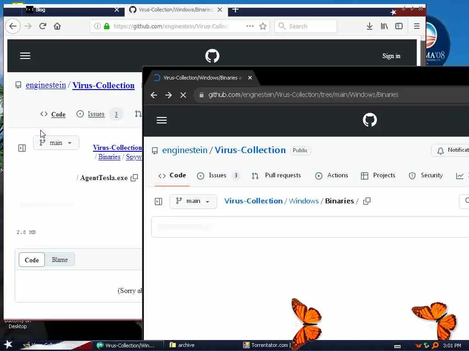The height and width of the screenshot is (351, 469).
Task: Open a new tab in Firefox
Action: pos(235,10)
